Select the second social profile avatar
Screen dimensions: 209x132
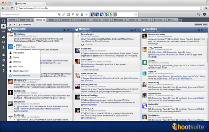[97, 14]
